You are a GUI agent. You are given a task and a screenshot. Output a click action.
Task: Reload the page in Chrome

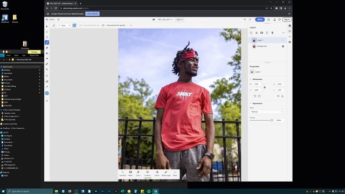point(56,9)
